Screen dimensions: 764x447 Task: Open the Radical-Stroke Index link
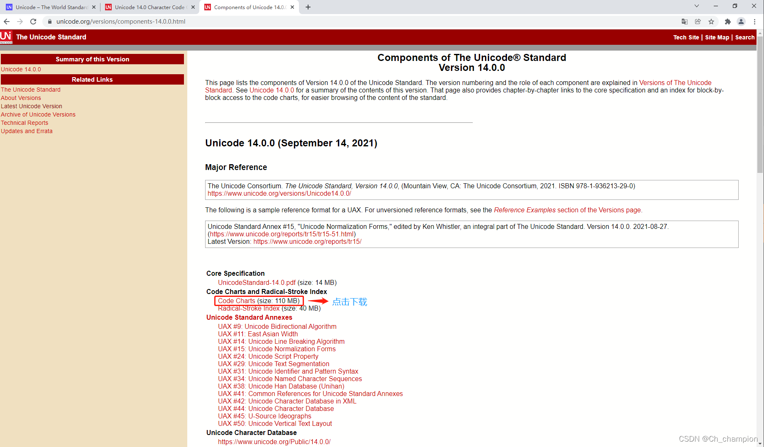(249, 308)
